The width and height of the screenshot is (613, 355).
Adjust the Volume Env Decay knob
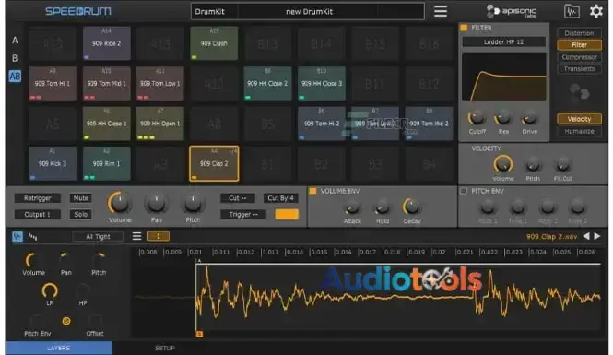pyautogui.click(x=411, y=207)
